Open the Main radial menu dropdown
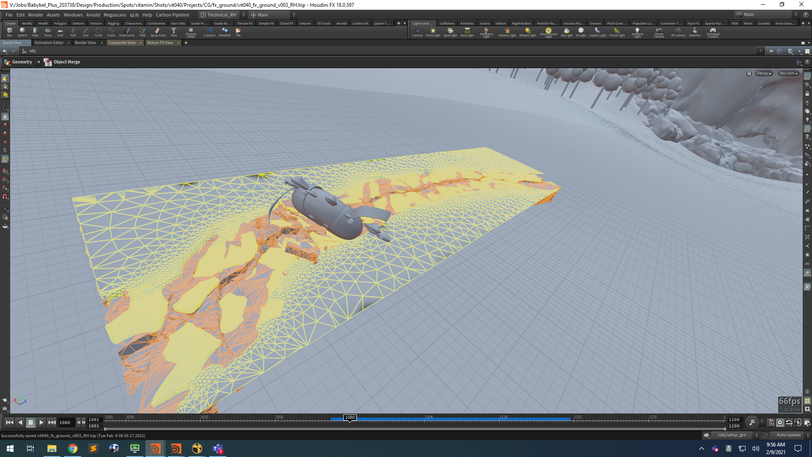 coord(273,15)
